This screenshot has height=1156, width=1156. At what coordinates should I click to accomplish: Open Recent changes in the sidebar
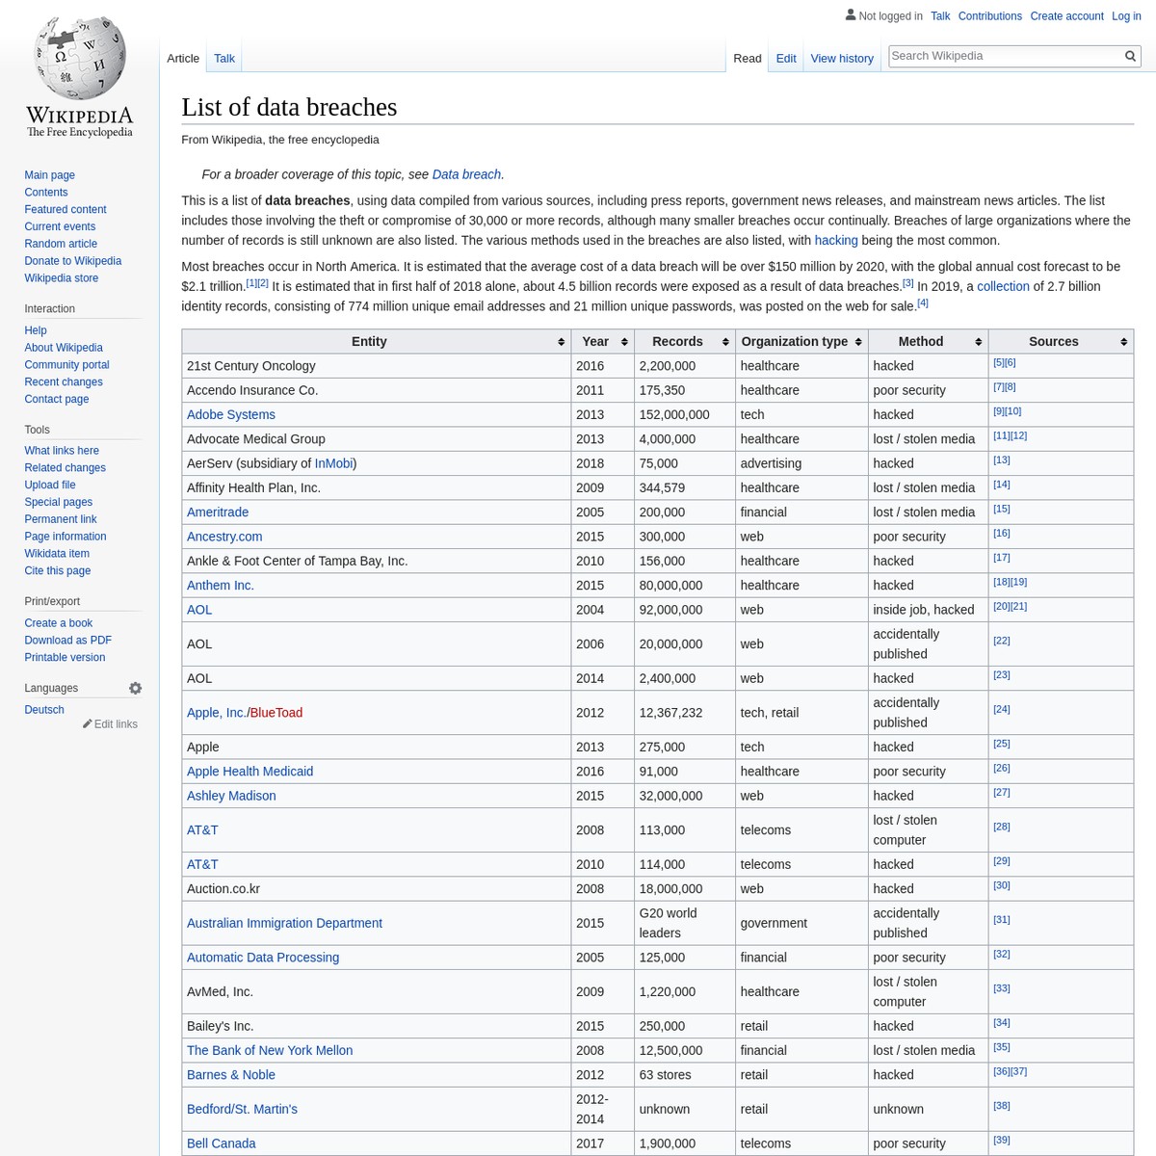[x=64, y=382]
